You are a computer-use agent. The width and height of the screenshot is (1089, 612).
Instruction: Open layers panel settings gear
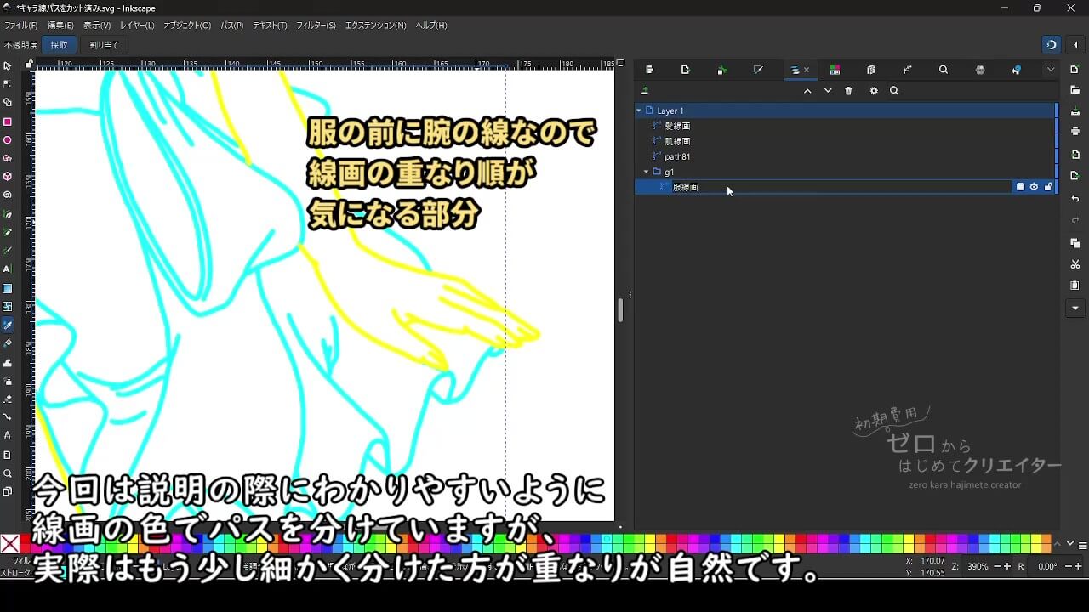(873, 91)
